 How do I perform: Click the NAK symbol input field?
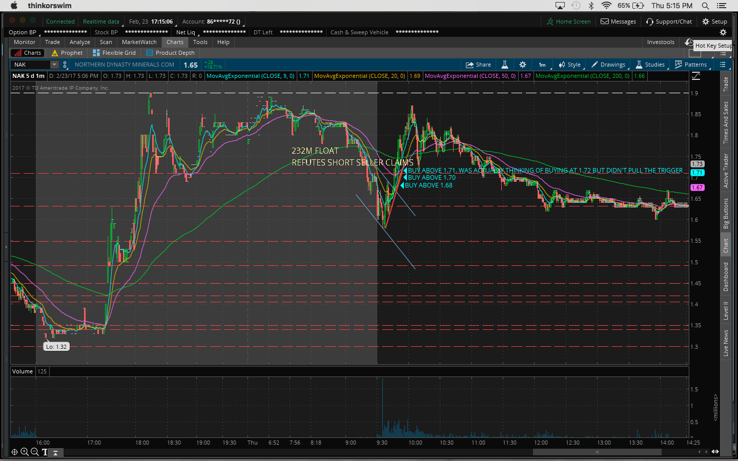pyautogui.click(x=31, y=65)
